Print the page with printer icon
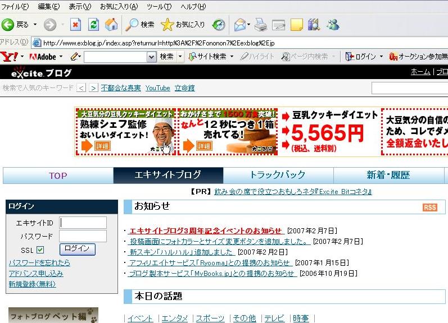Viewport: 448px width, 323px height. click(261, 25)
